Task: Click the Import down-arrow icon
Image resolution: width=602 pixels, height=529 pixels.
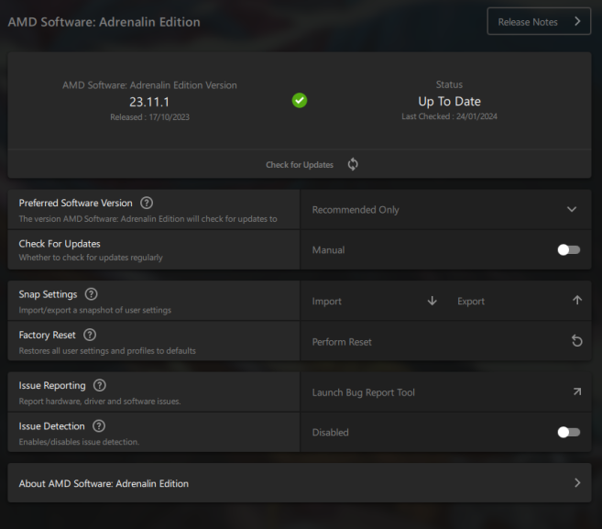Action: click(432, 301)
